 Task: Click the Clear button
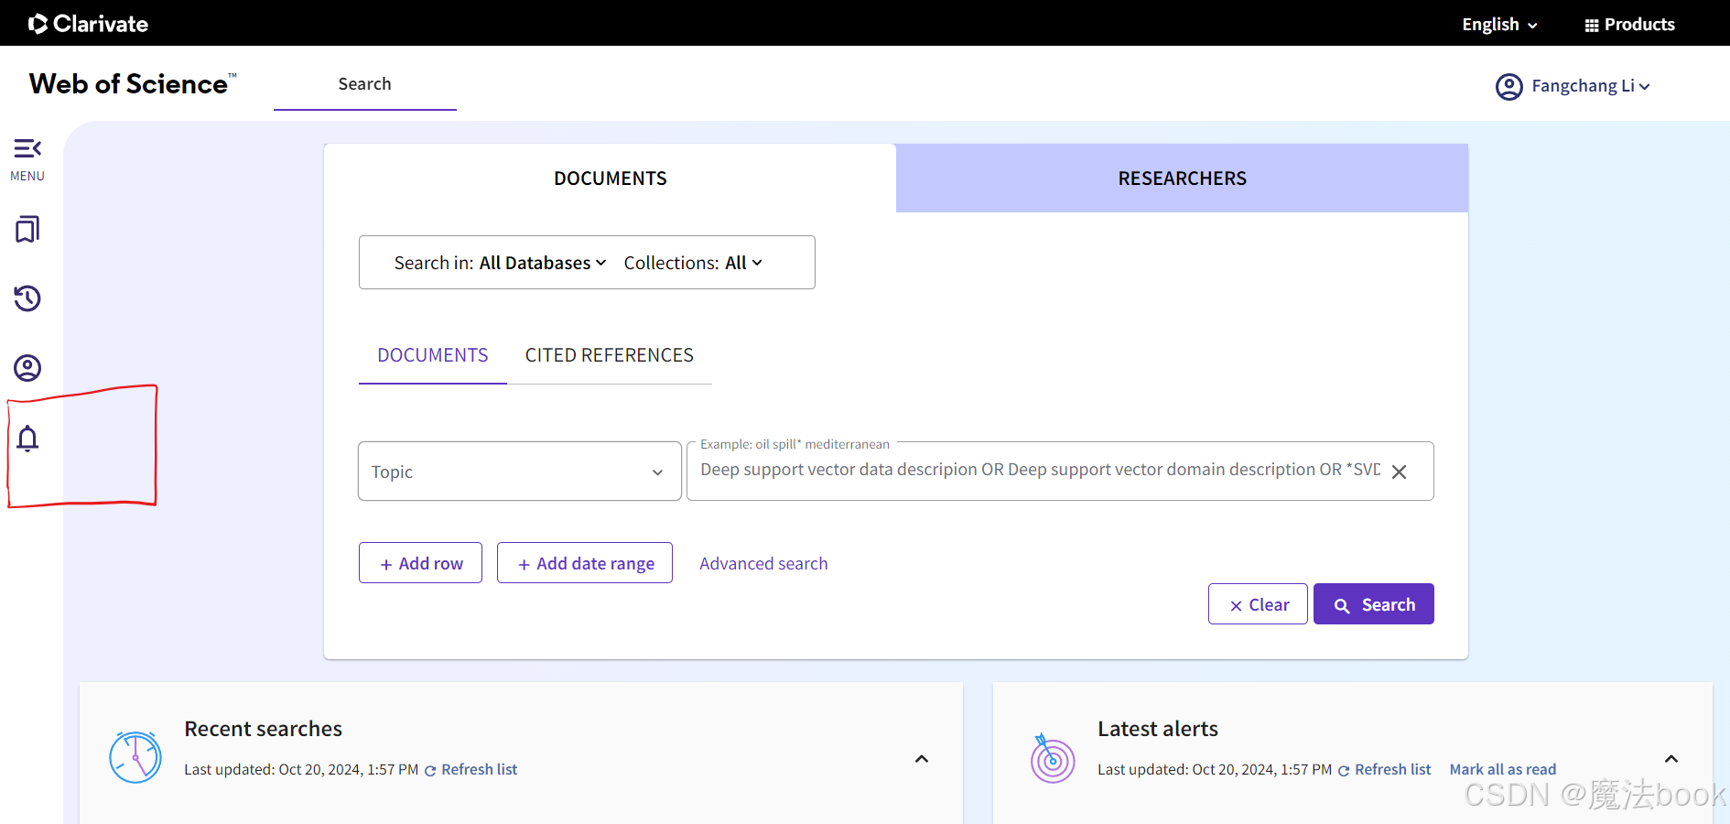tap(1258, 604)
